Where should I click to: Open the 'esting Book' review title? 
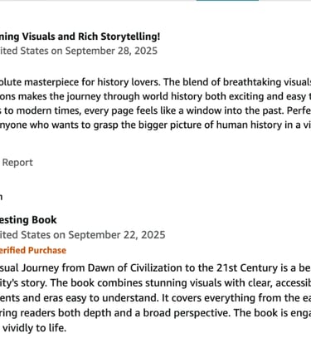28,220
